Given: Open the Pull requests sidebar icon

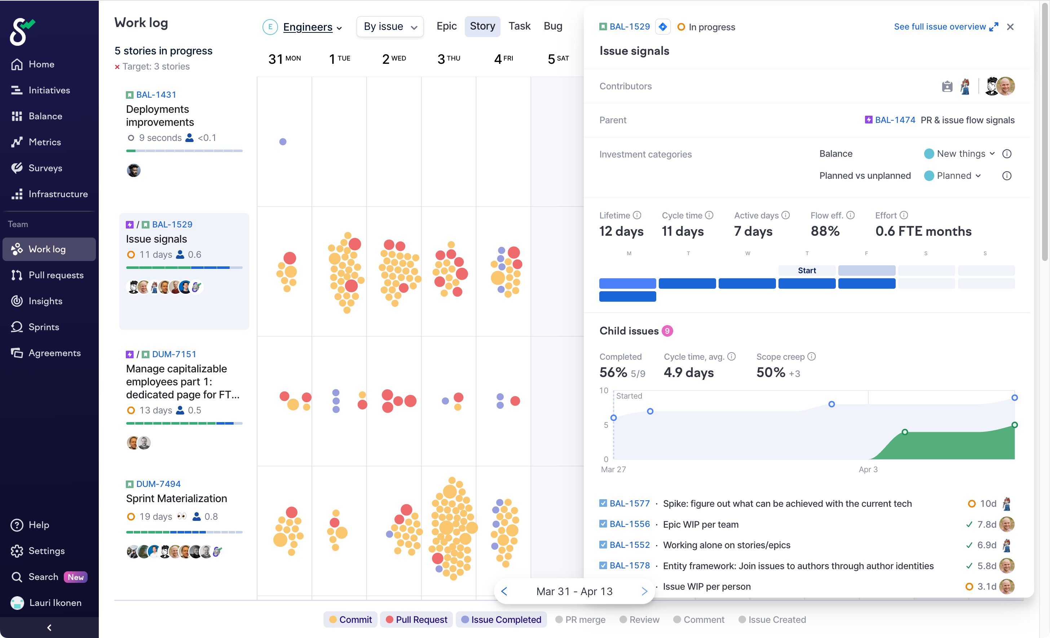Looking at the screenshot, I should (17, 275).
